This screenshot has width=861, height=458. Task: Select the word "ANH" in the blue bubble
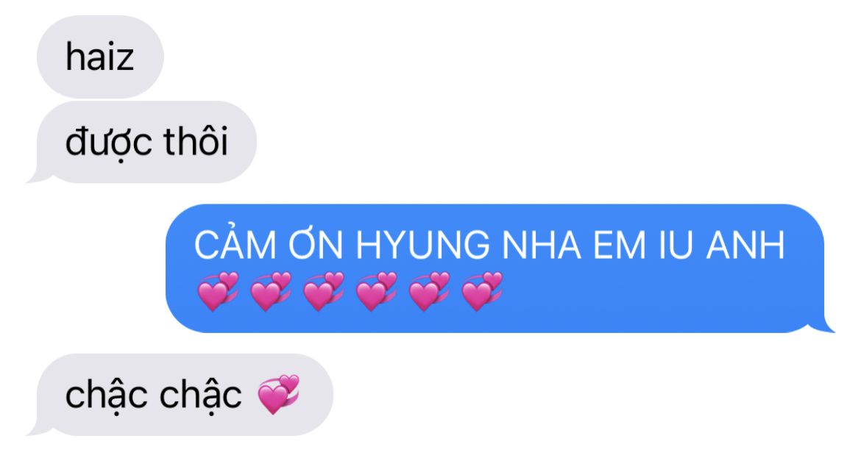point(745,245)
